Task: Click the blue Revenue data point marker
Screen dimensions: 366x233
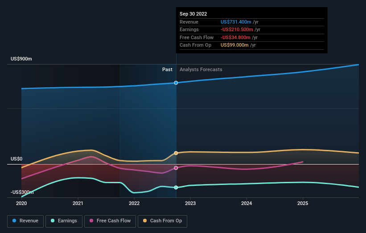Action: [x=176, y=83]
